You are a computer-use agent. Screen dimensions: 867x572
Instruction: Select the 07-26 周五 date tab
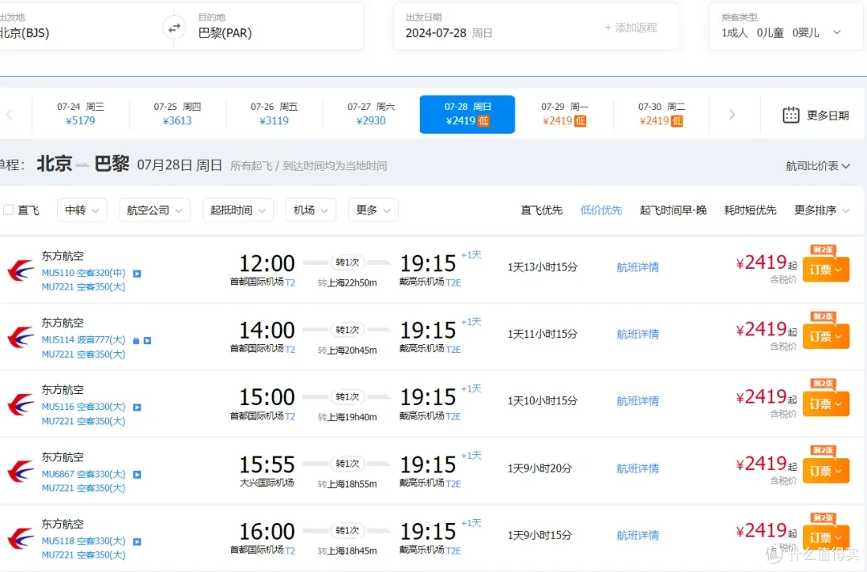pyautogui.click(x=275, y=114)
